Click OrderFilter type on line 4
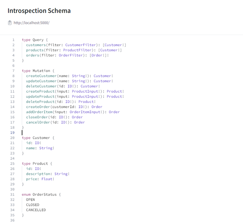Viewport: 243px width, 222px height. tap(71, 55)
